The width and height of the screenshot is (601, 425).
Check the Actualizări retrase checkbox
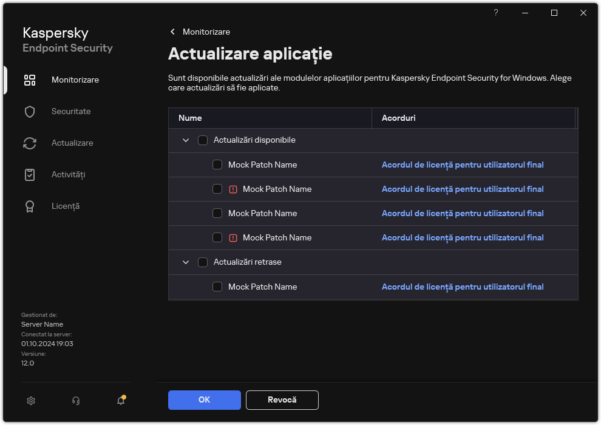point(203,262)
